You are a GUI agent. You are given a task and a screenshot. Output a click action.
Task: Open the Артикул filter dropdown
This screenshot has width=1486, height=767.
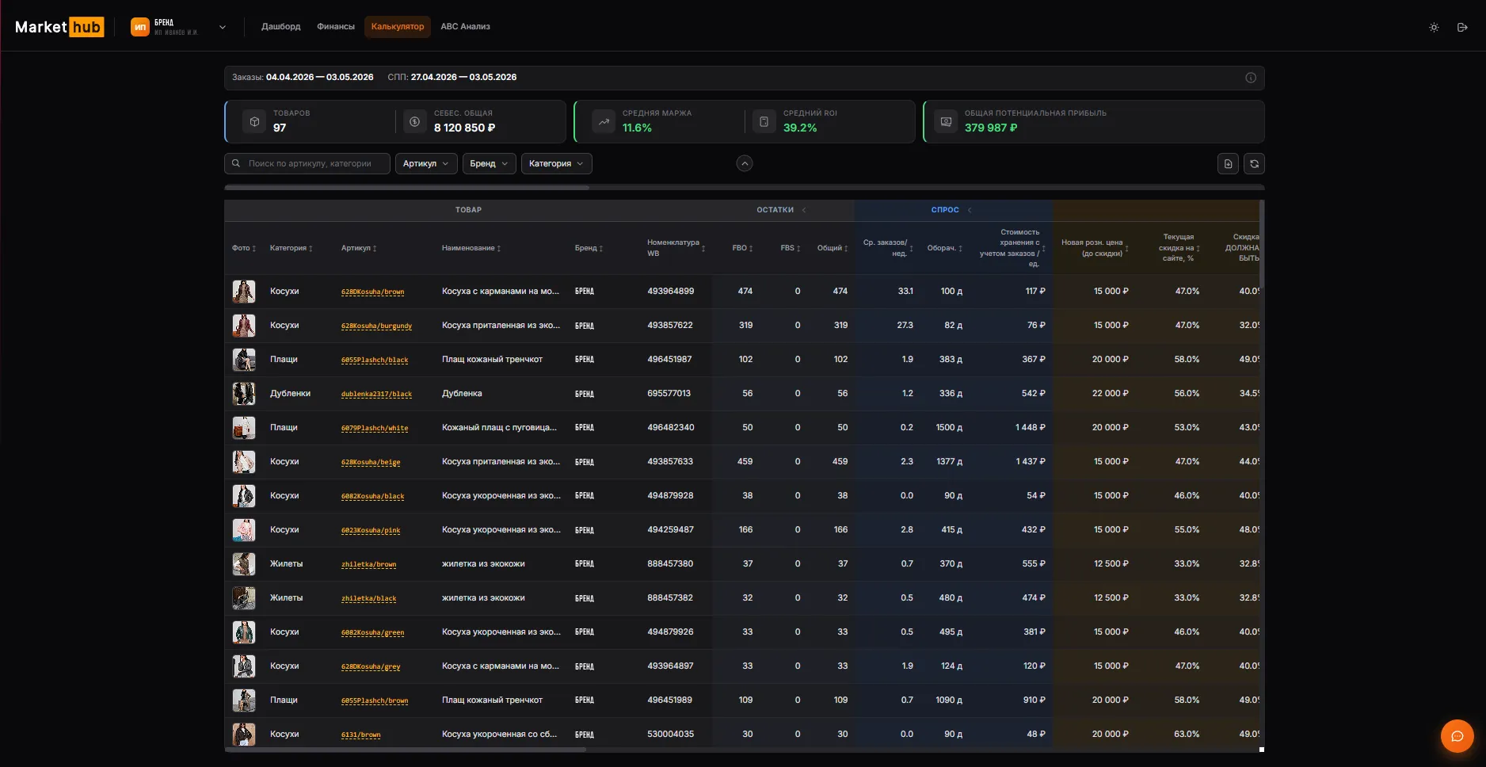click(426, 163)
